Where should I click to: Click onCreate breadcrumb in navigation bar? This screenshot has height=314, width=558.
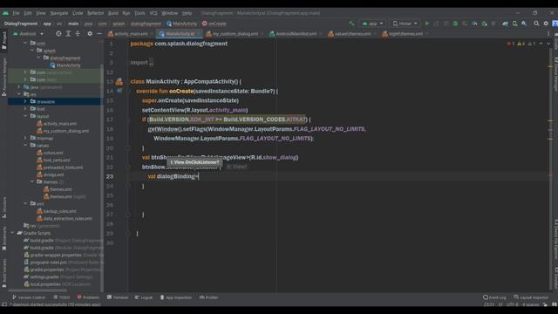[214, 24]
